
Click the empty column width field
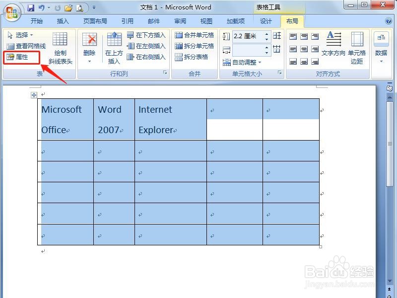[x=249, y=50]
